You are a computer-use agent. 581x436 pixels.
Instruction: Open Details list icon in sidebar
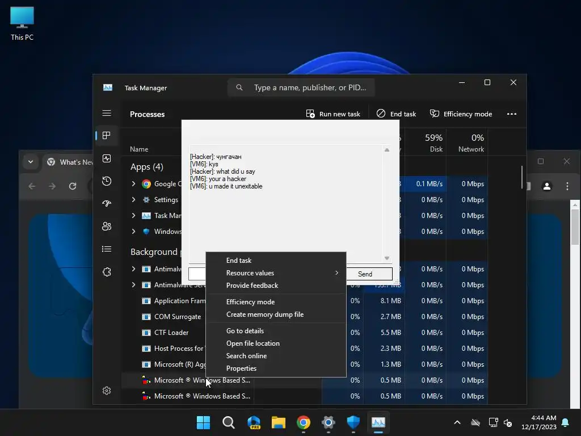coord(107,249)
